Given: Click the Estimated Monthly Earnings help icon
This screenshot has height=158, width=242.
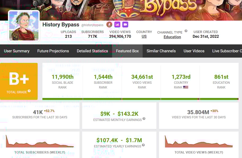Looking at the screenshot, I should (x=144, y=118).
